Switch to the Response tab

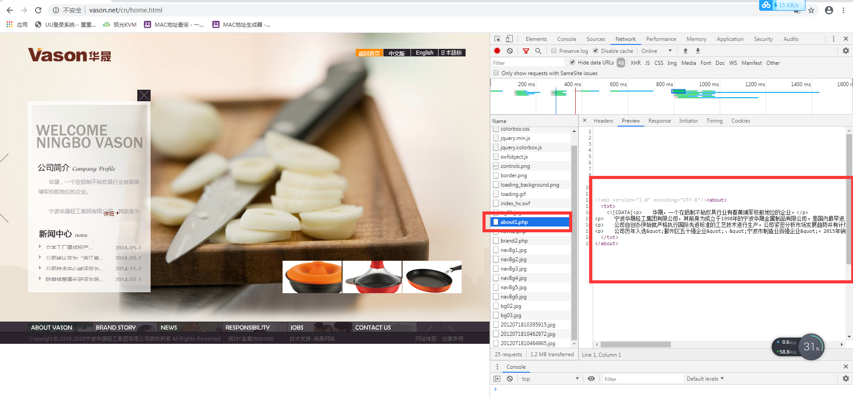[660, 121]
